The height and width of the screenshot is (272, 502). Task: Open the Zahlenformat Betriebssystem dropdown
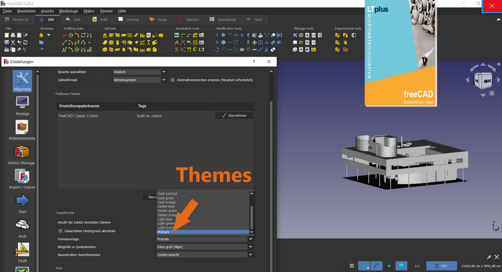point(139,80)
